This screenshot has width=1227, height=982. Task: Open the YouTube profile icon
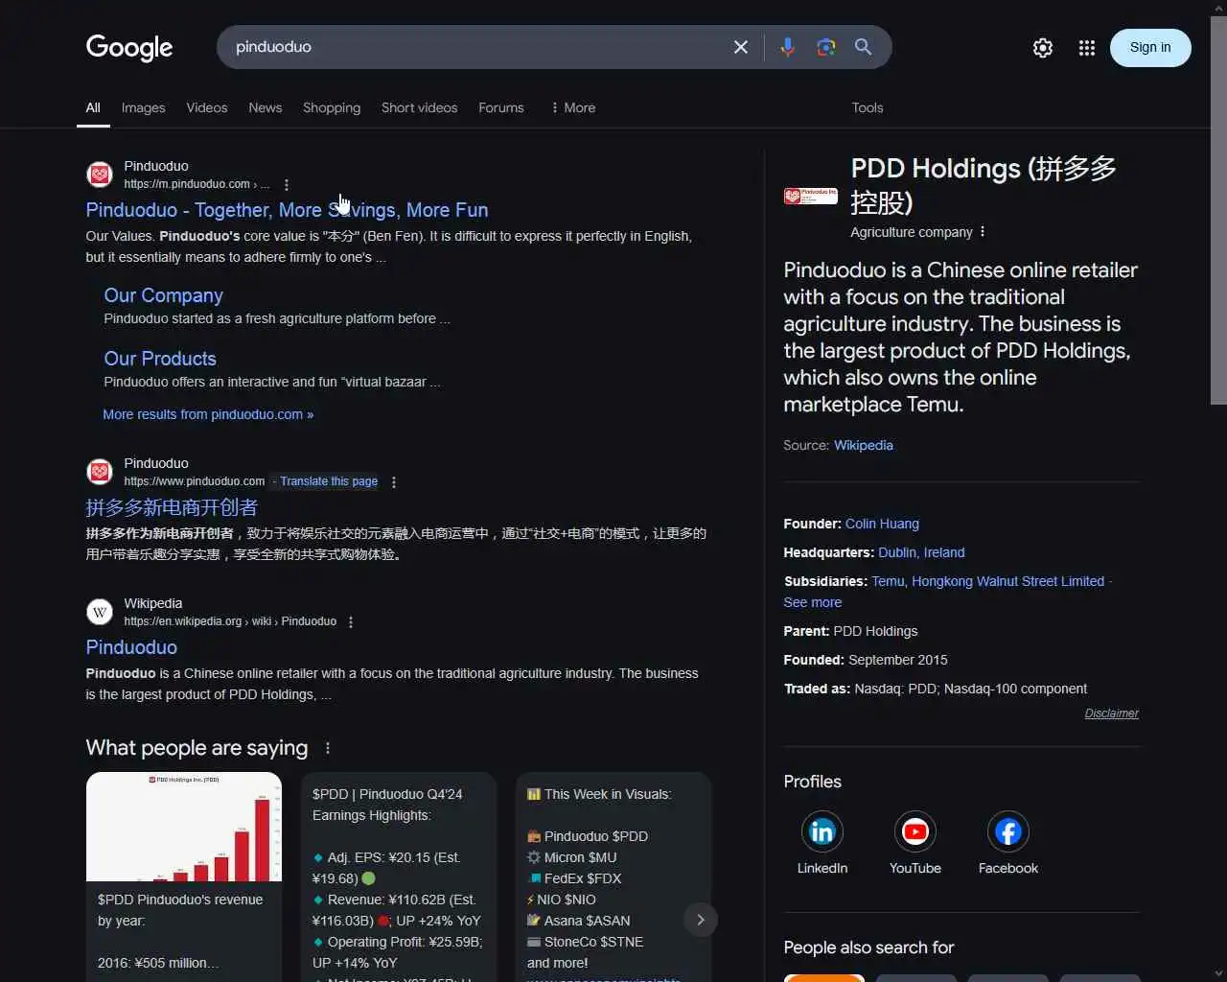915,831
